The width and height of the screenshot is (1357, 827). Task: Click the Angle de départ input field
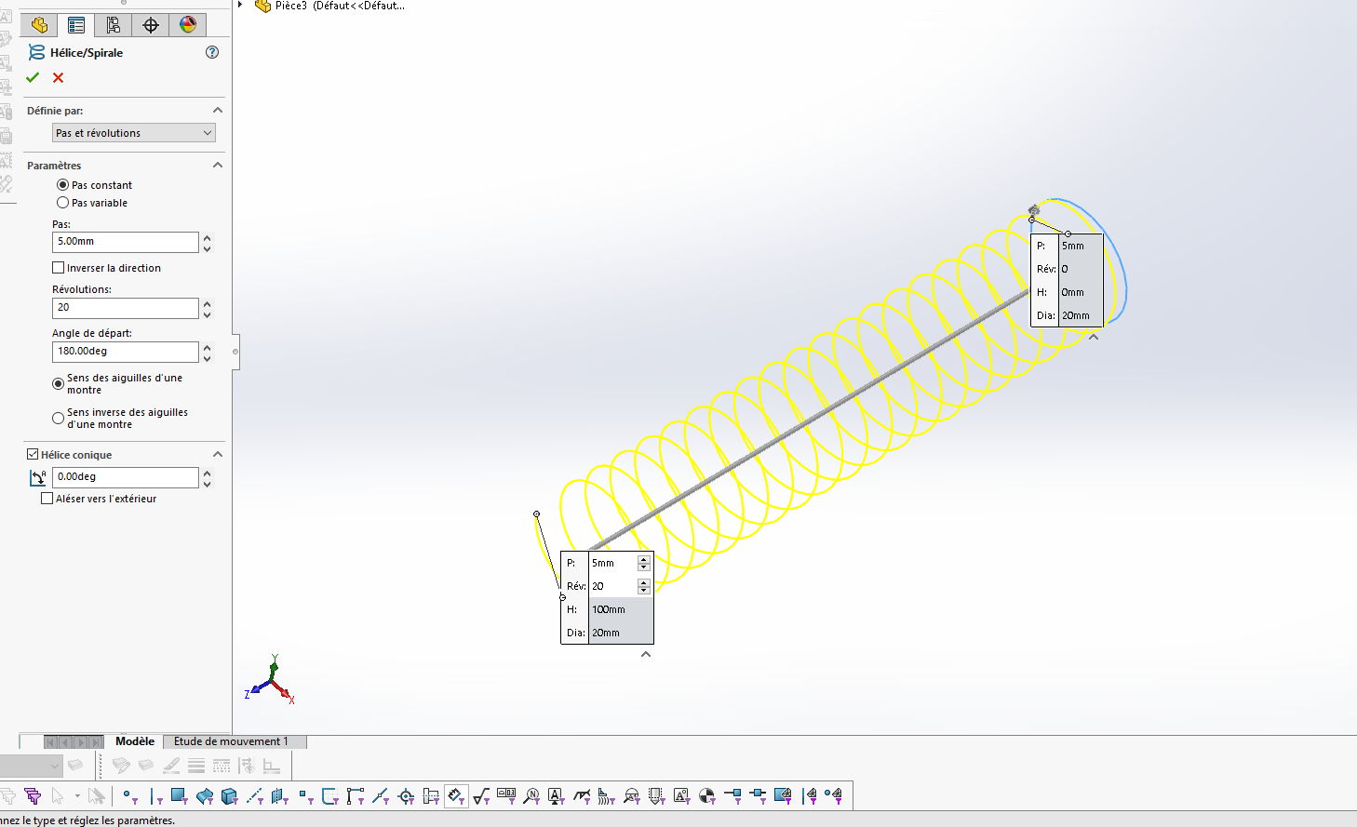tap(125, 352)
